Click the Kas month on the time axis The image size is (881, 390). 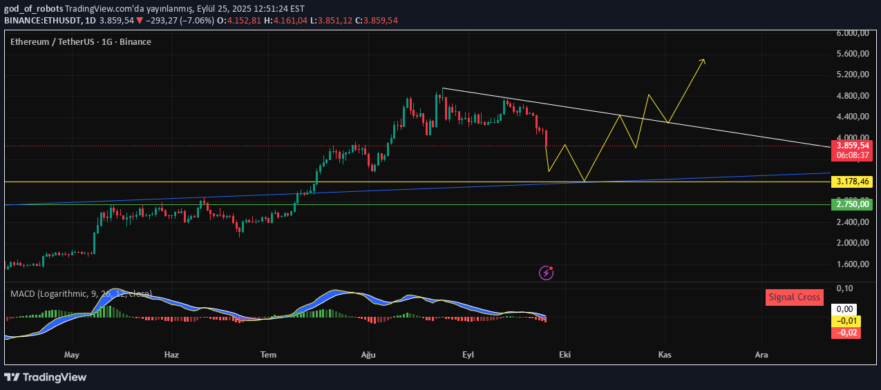[665, 355]
